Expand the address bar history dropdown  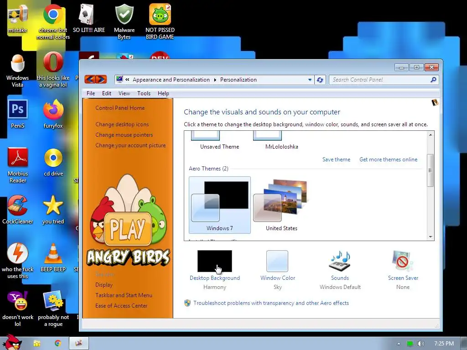click(310, 80)
